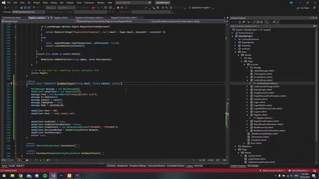Open the Output tab
The height and width of the screenshot is (179, 319).
click(189, 166)
